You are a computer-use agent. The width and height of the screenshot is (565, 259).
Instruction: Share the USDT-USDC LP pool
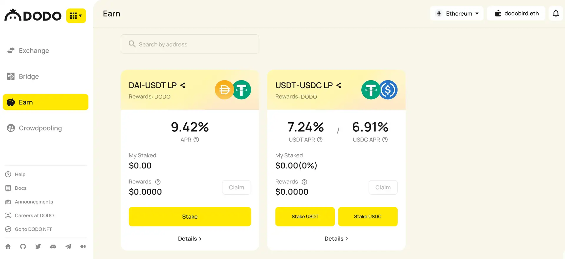tap(339, 86)
